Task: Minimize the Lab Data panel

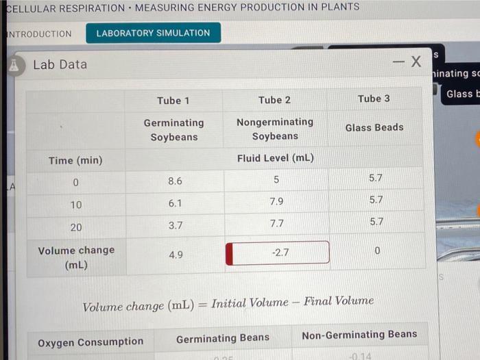Action: [398, 62]
